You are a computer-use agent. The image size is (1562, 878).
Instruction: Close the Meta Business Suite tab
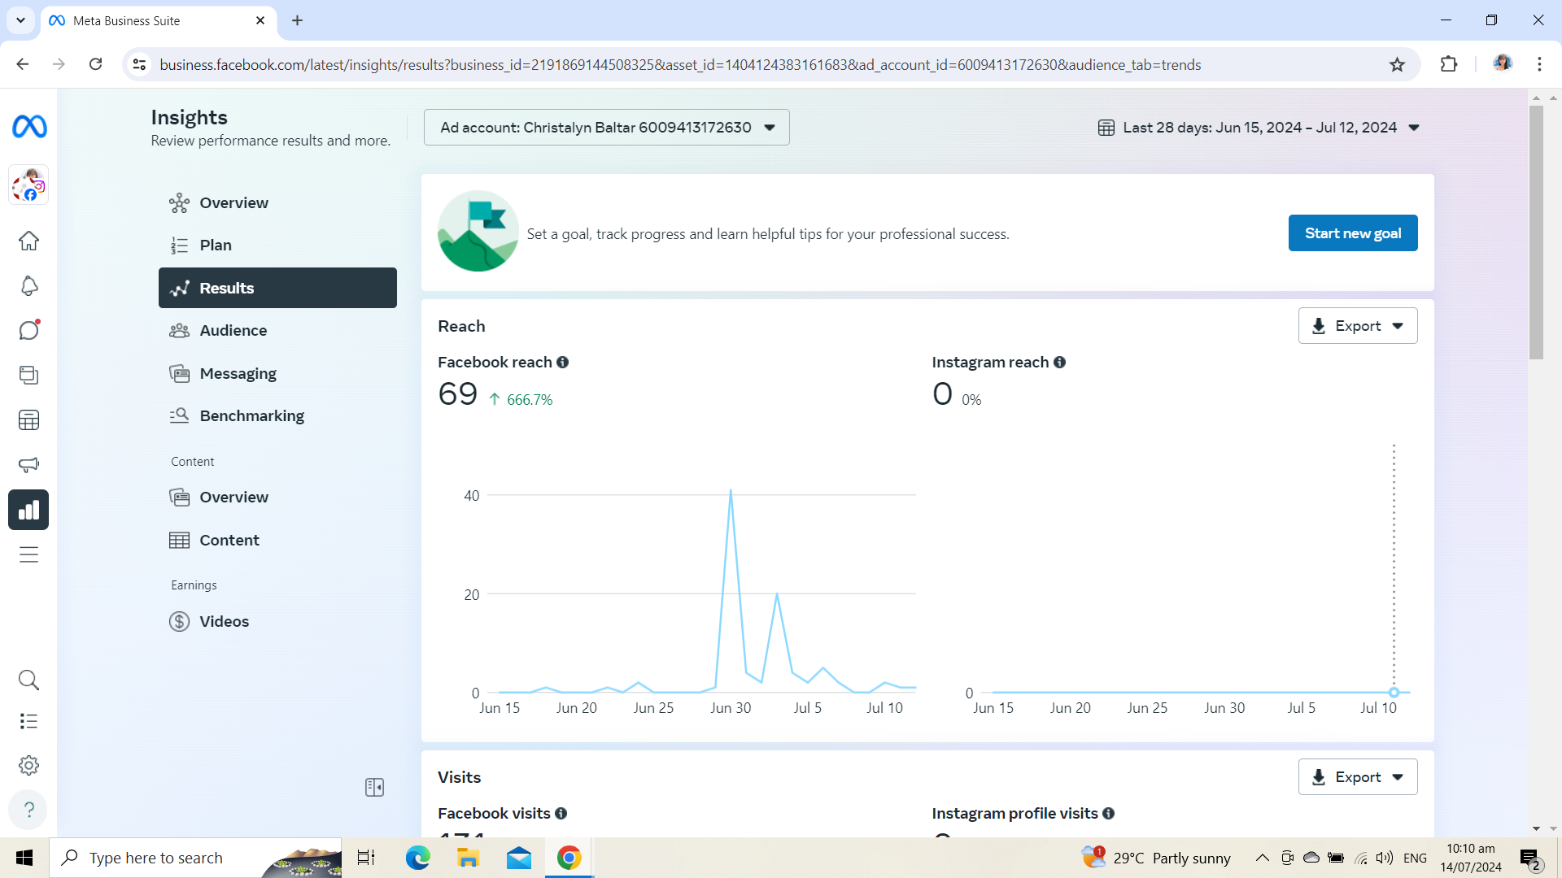(260, 20)
